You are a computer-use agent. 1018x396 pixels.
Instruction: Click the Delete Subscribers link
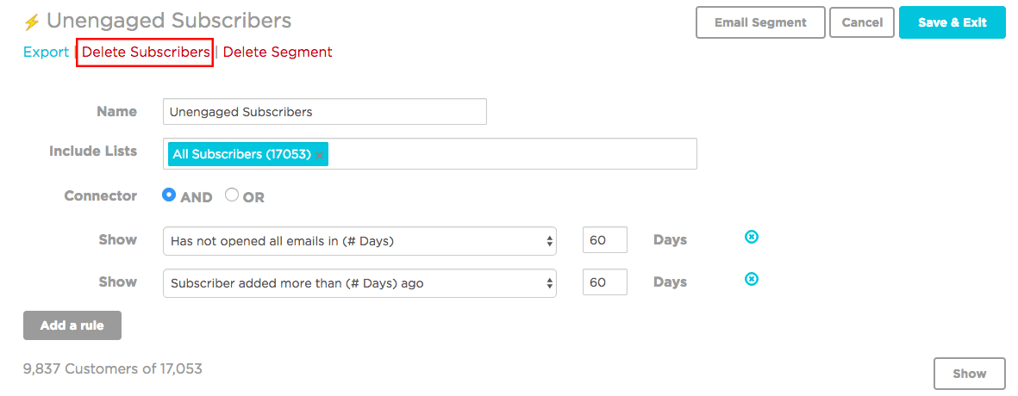click(145, 52)
